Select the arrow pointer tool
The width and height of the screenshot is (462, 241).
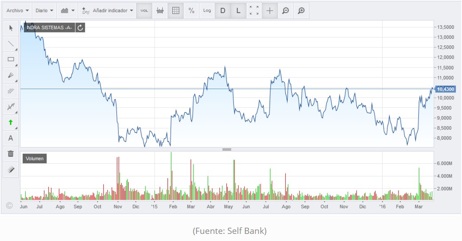[11, 28]
